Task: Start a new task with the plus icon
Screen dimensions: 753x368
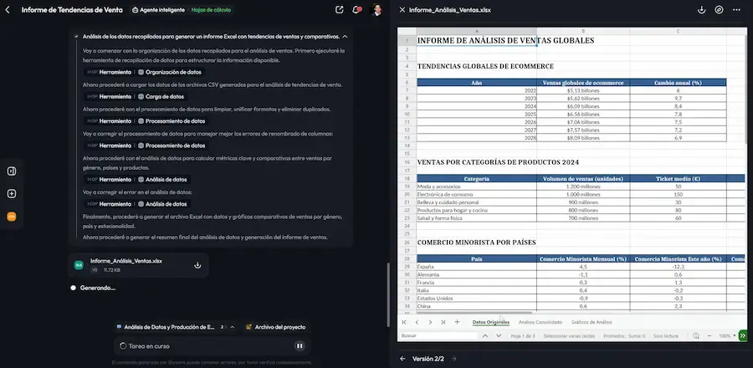Action: tap(12, 194)
